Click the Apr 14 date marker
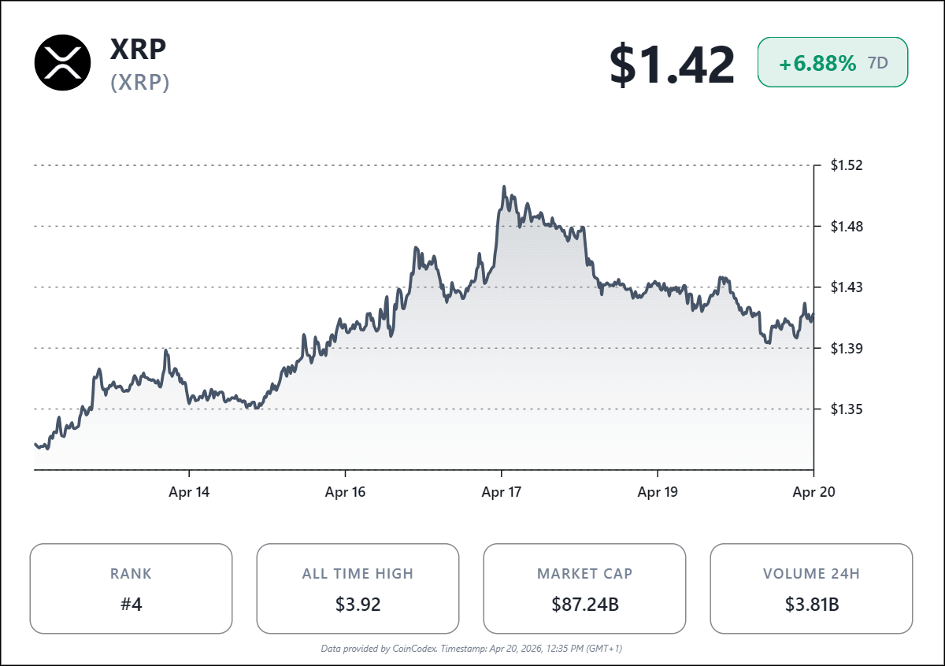 pyautogui.click(x=190, y=493)
